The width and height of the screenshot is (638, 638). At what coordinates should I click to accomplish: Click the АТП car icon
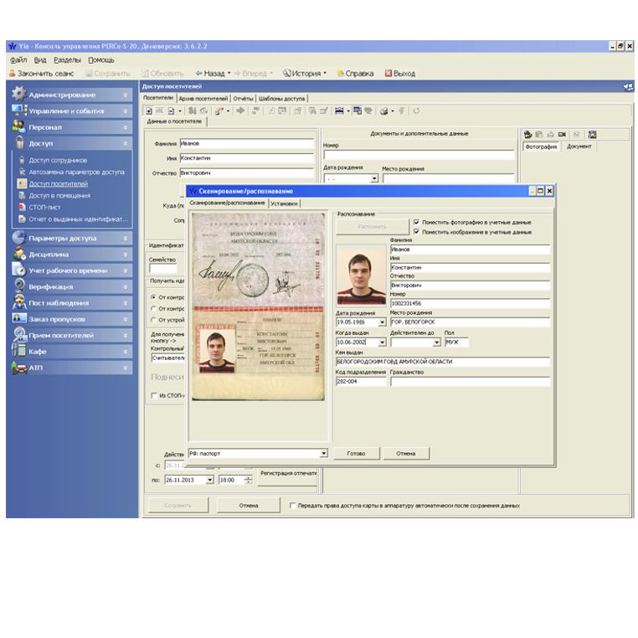point(19,367)
